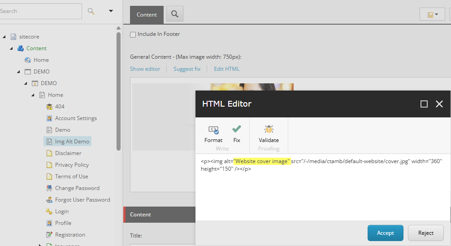Click the search magnifier icon beside search box
The image size is (451, 246).
pyautogui.click(x=91, y=11)
